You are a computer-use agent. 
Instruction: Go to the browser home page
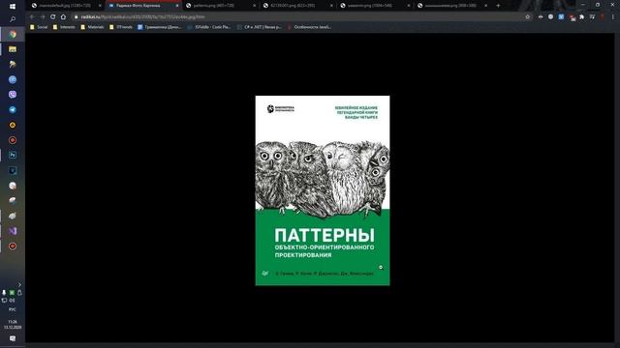point(63,17)
